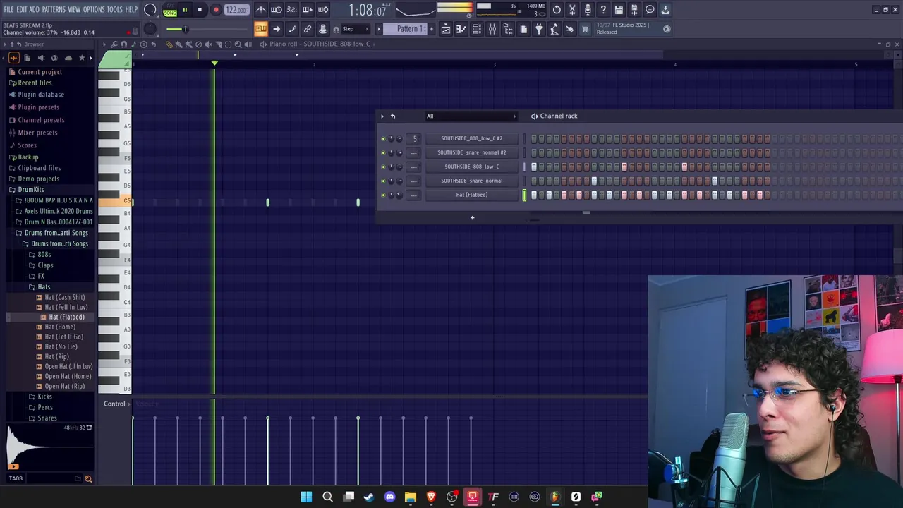Open the mixer view icon
This screenshot has height=508, width=903.
pyautogui.click(x=492, y=29)
